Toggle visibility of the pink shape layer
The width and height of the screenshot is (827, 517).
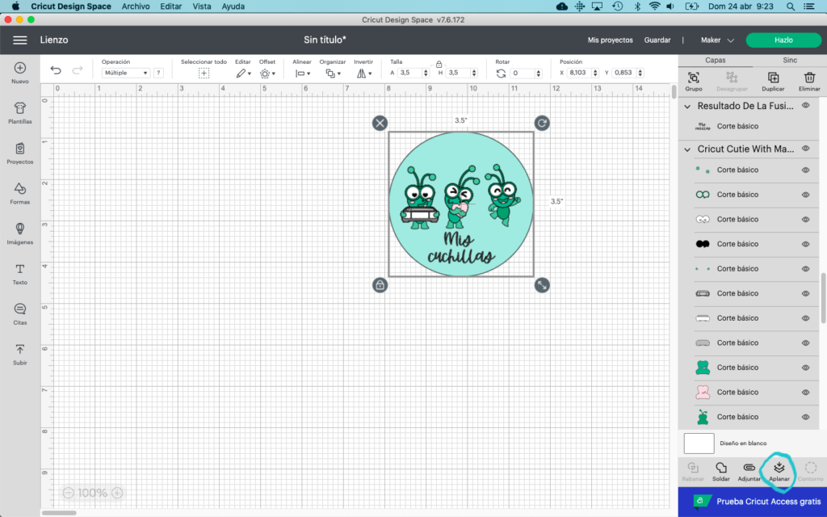805,392
